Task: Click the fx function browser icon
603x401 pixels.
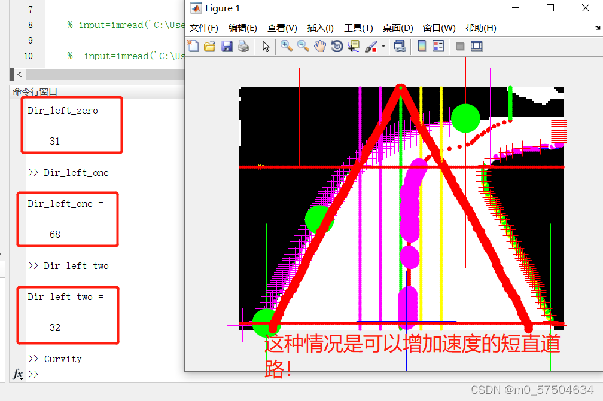Action: 18,374
